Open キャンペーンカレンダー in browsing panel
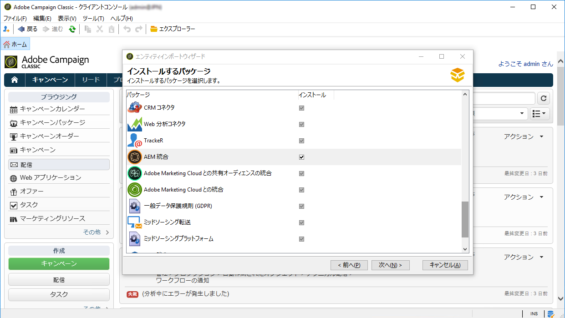This screenshot has height=318, width=565. pos(59,109)
